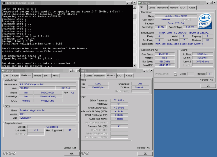This screenshot has height=157, width=217.
Task: Click the motherboard model field P5K PRO
Action: pos(37,88)
